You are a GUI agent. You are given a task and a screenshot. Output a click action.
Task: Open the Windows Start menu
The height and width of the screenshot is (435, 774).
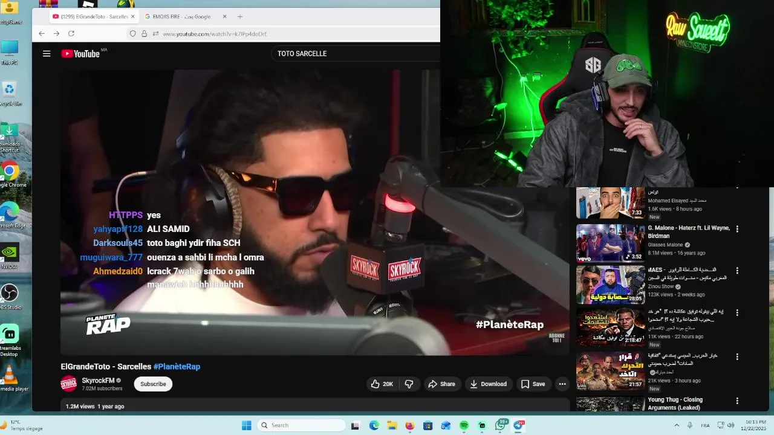pyautogui.click(x=246, y=425)
